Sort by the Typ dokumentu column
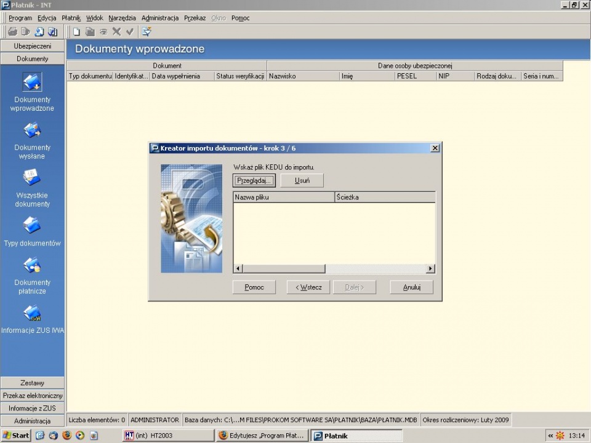This screenshot has width=591, height=443. tap(90, 76)
